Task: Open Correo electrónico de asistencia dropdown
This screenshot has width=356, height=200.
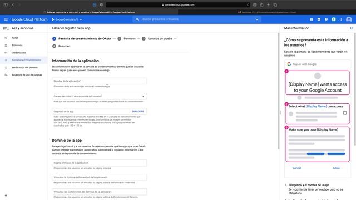Action: pos(99,96)
